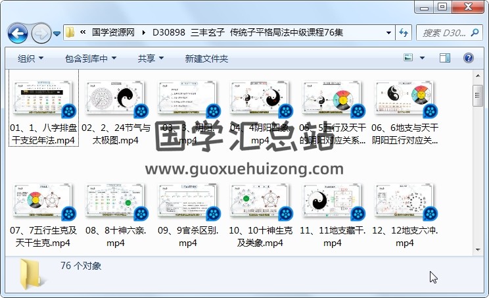Screen dimensions: 489x298
Task: Click the folder icon in address bar
Action: tap(70, 32)
